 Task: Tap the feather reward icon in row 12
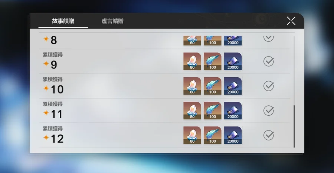(x=213, y=135)
